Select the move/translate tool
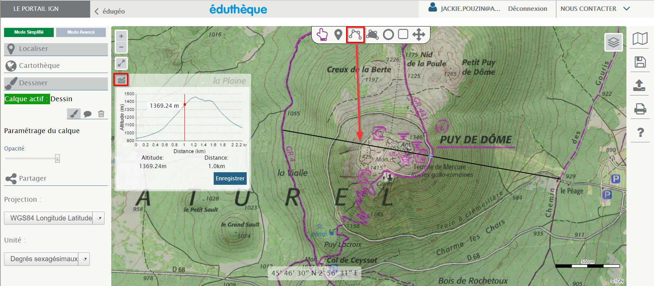 pos(419,35)
